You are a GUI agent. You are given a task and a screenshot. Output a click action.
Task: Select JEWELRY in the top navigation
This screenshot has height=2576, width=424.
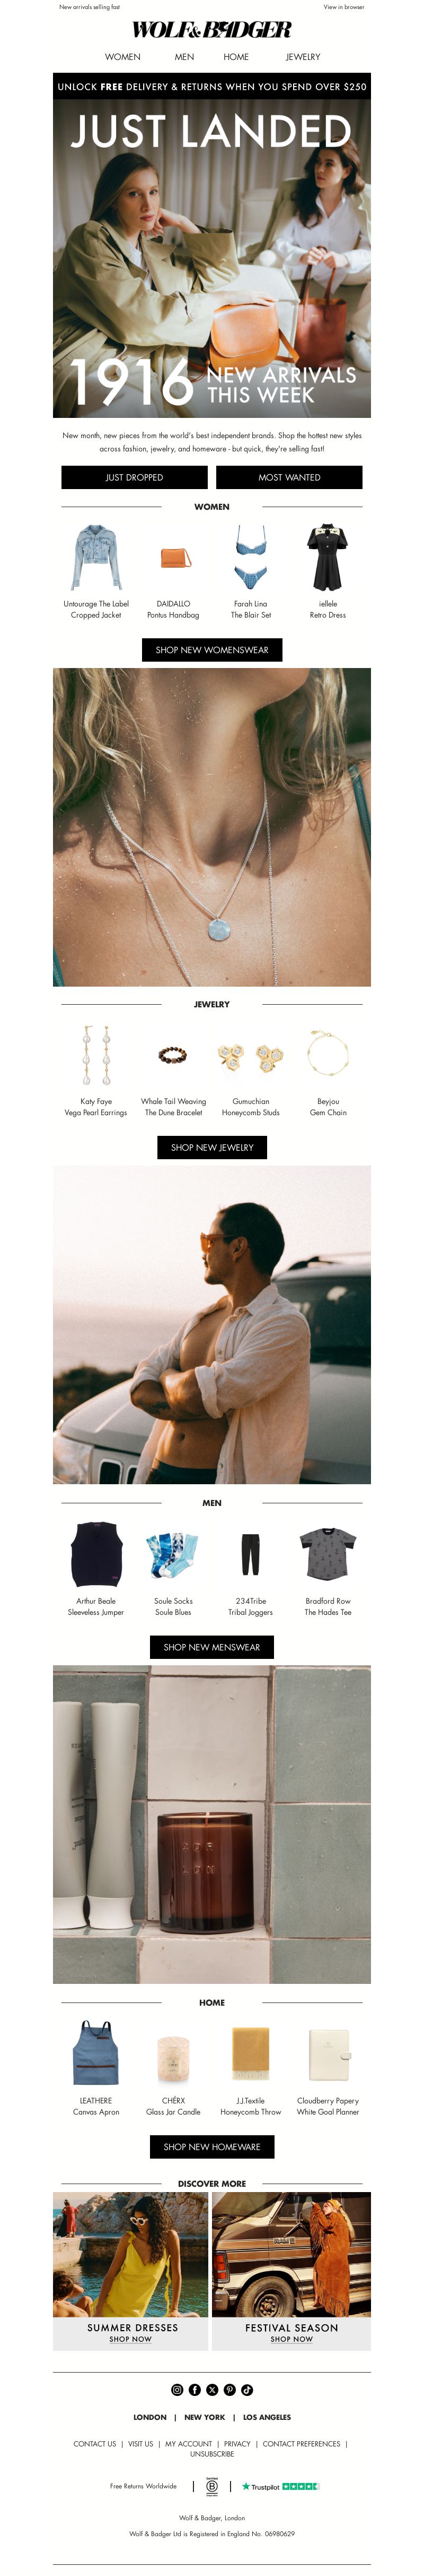[303, 57]
